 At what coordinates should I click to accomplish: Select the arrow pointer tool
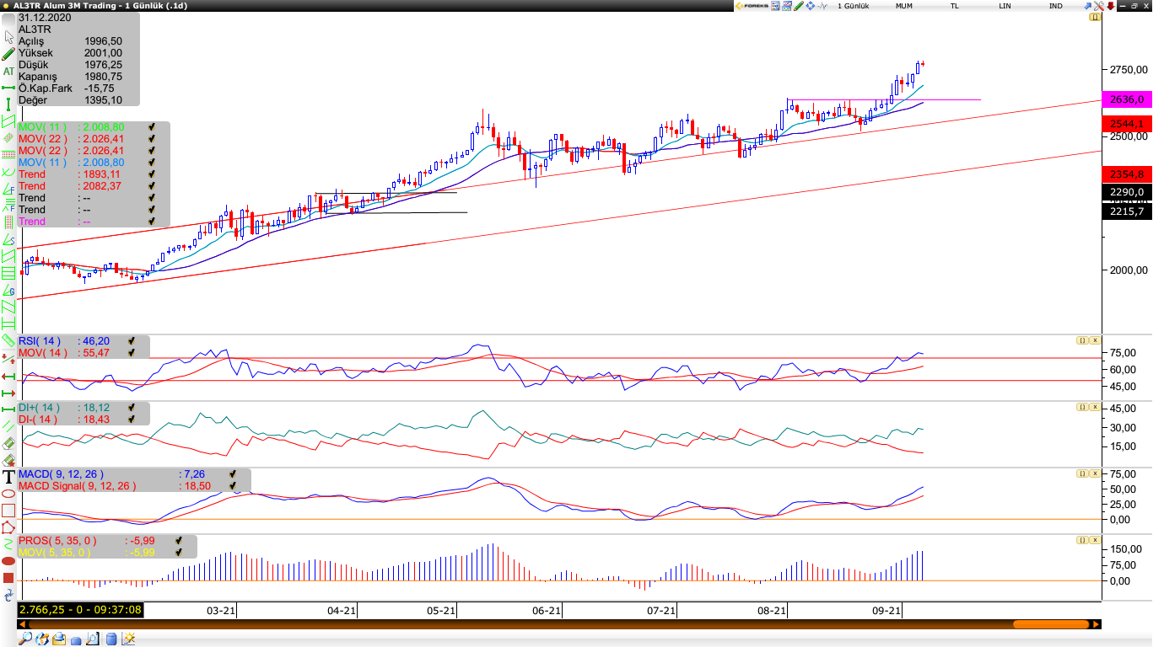click(x=8, y=36)
